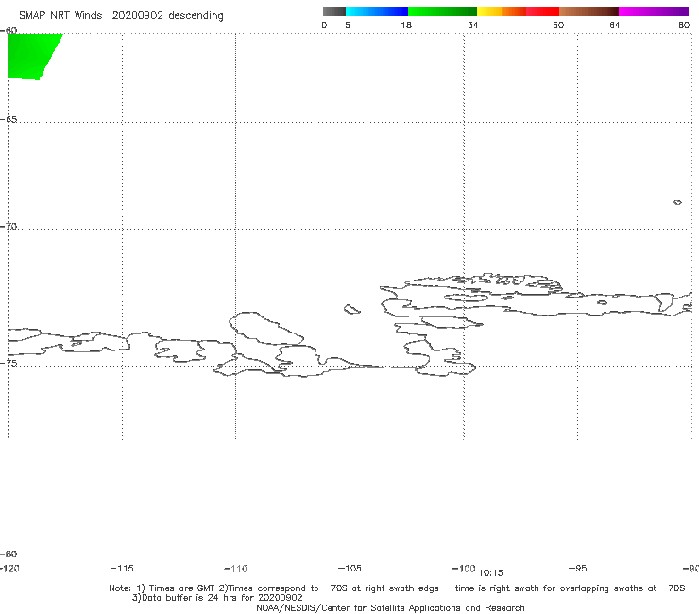
Task: Click the small island outline near -105 longitude
Action: click(352, 309)
